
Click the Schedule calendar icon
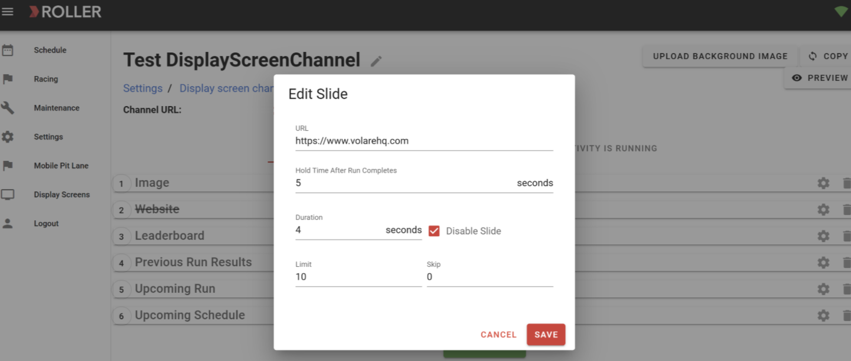point(8,50)
